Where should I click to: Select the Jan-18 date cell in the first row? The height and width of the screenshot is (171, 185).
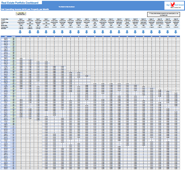(x=6, y=38)
